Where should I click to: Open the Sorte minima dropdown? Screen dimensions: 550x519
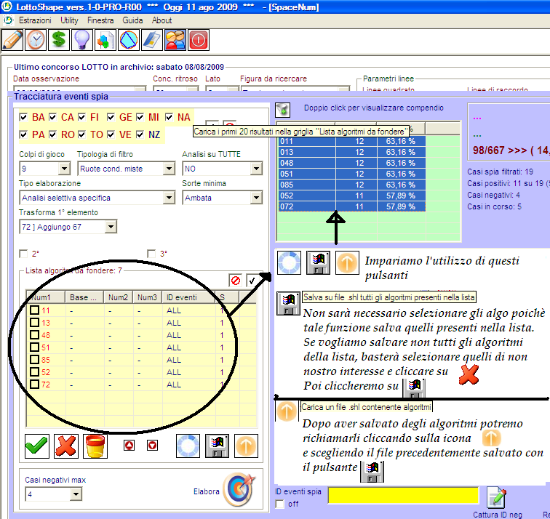coord(256,198)
